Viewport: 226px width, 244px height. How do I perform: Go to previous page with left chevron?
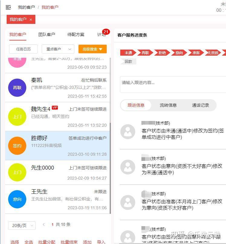(44, 224)
